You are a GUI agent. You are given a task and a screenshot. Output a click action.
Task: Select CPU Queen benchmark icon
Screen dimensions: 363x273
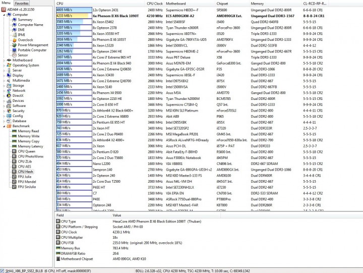pos(14,151)
